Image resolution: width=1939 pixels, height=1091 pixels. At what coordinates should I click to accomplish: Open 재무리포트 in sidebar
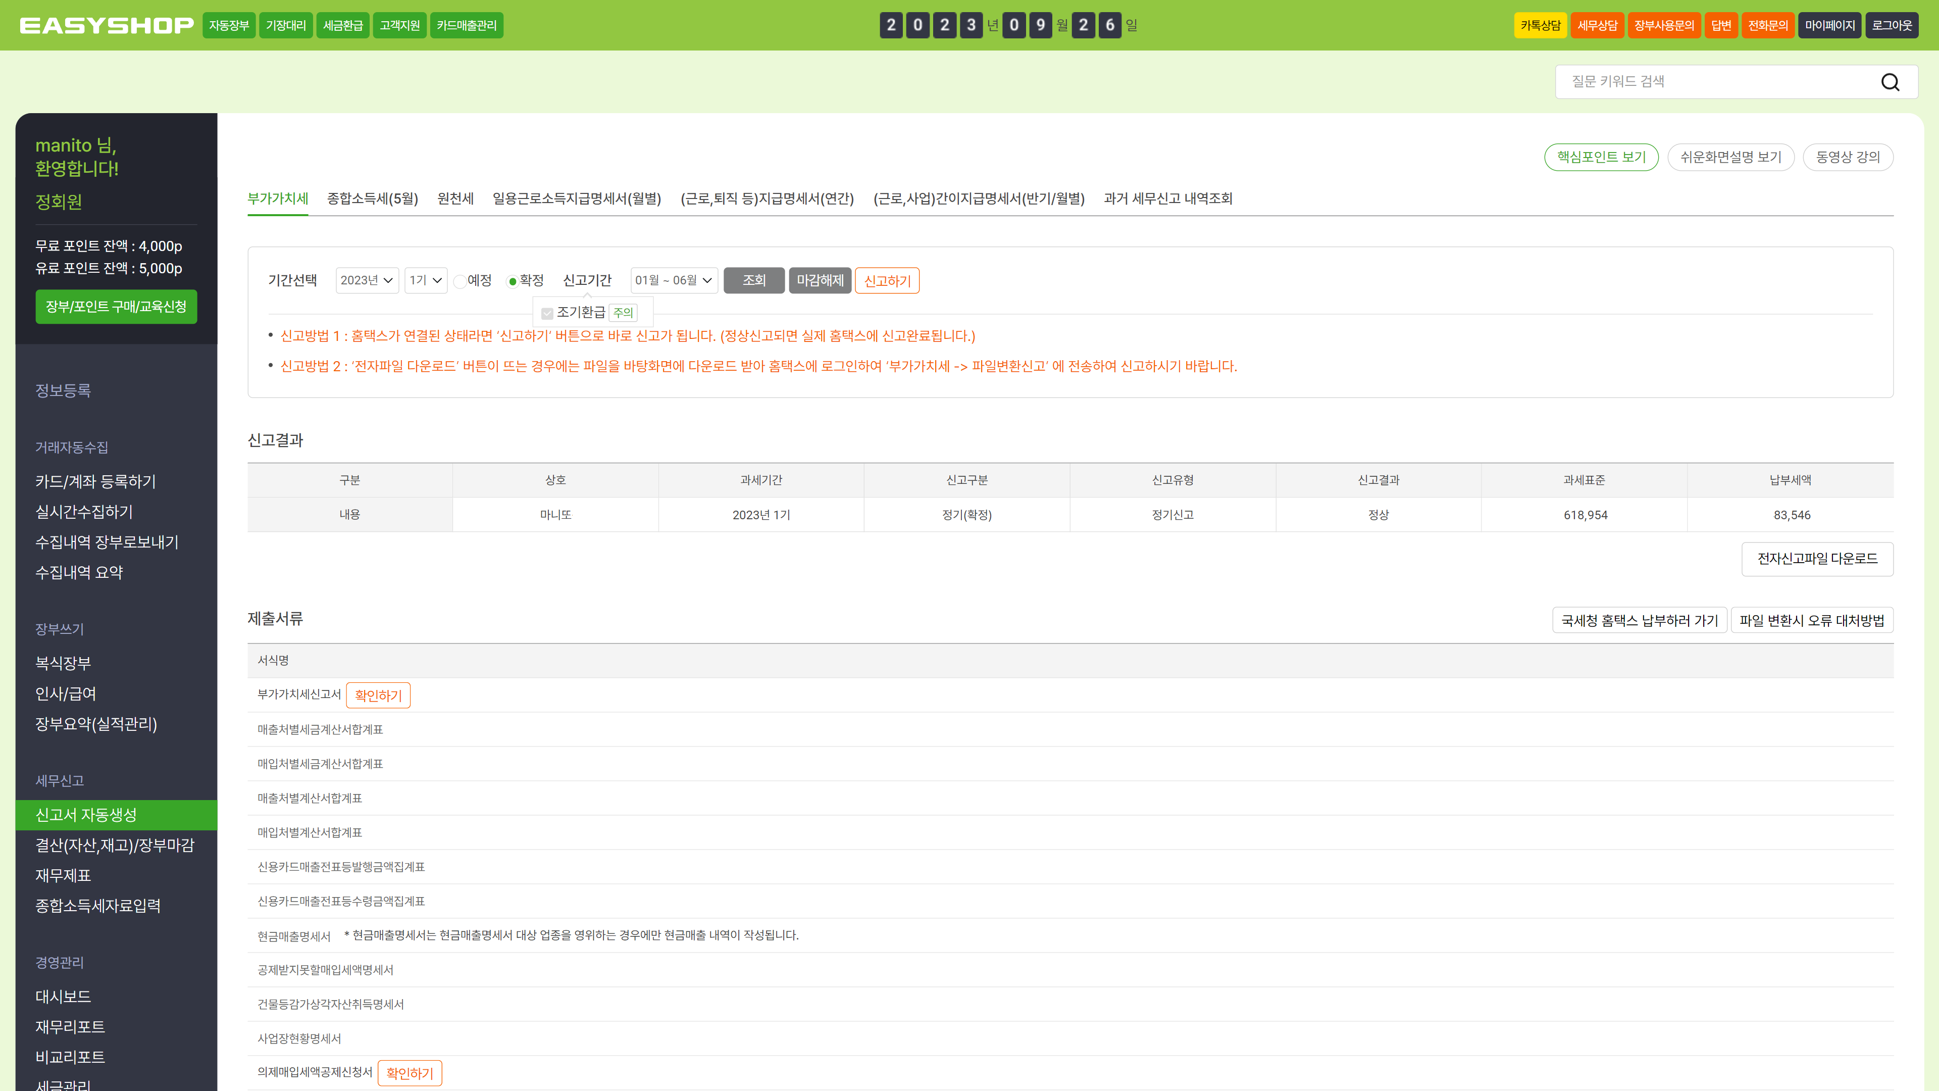click(x=70, y=1027)
